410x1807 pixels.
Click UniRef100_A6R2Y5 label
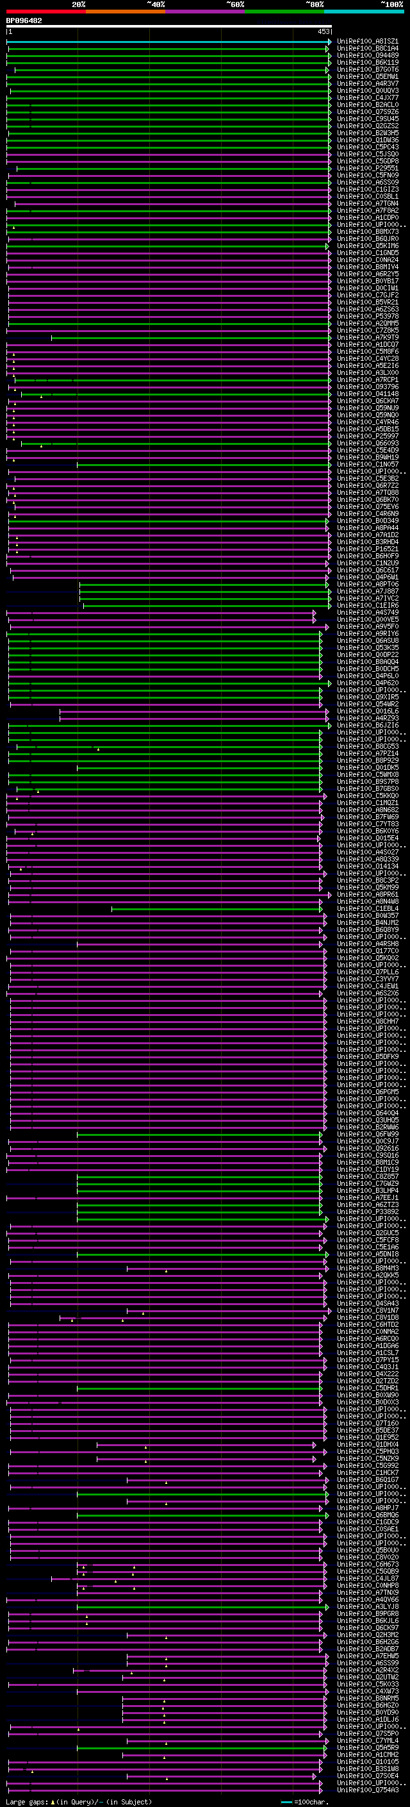[x=367, y=274]
